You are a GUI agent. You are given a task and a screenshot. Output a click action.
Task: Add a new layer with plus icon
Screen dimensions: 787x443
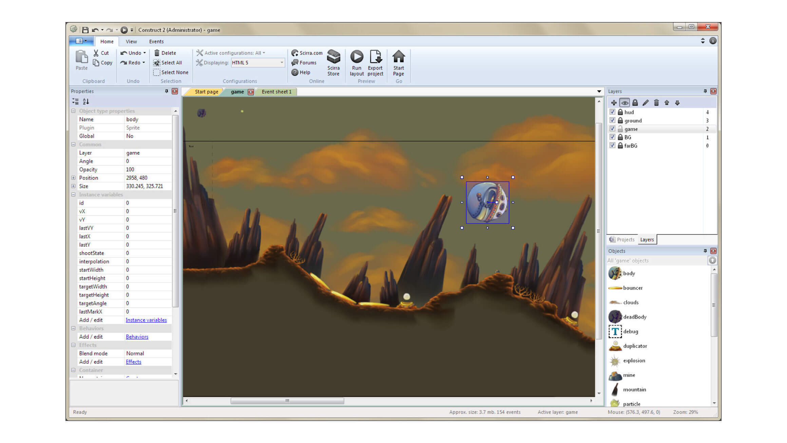tap(614, 103)
